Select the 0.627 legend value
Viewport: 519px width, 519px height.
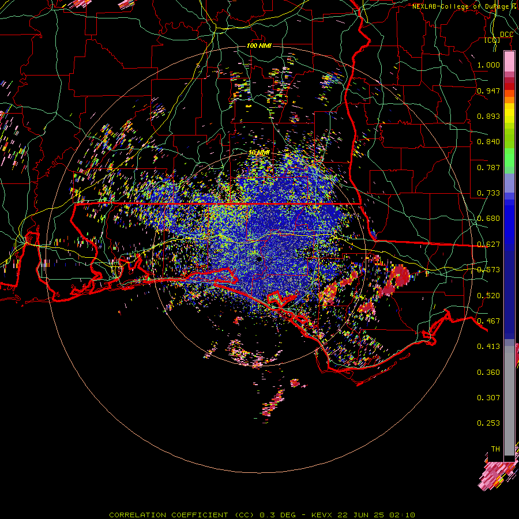(488, 245)
